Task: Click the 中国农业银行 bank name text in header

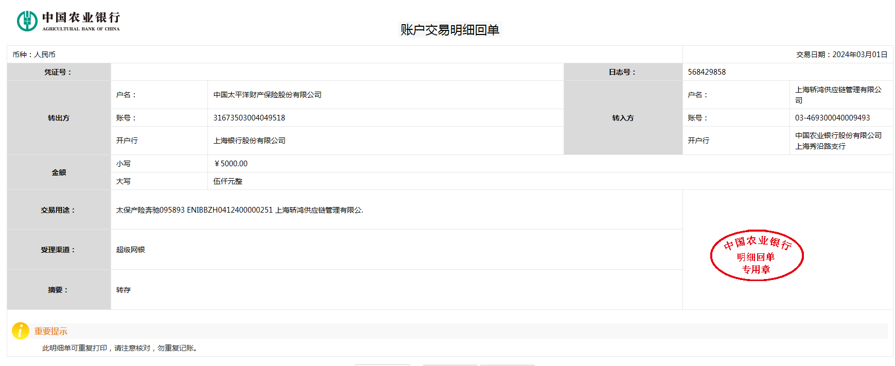Action: click(x=81, y=18)
